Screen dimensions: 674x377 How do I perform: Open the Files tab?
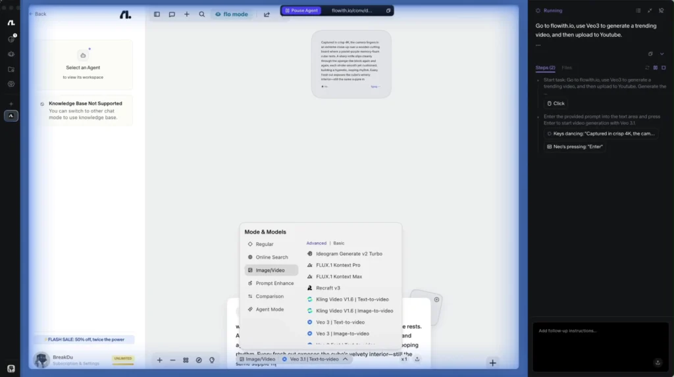(567, 68)
